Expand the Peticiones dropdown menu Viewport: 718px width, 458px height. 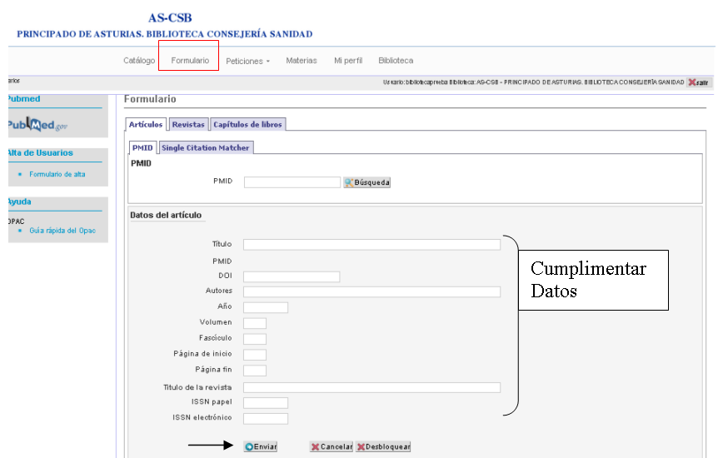tap(247, 61)
